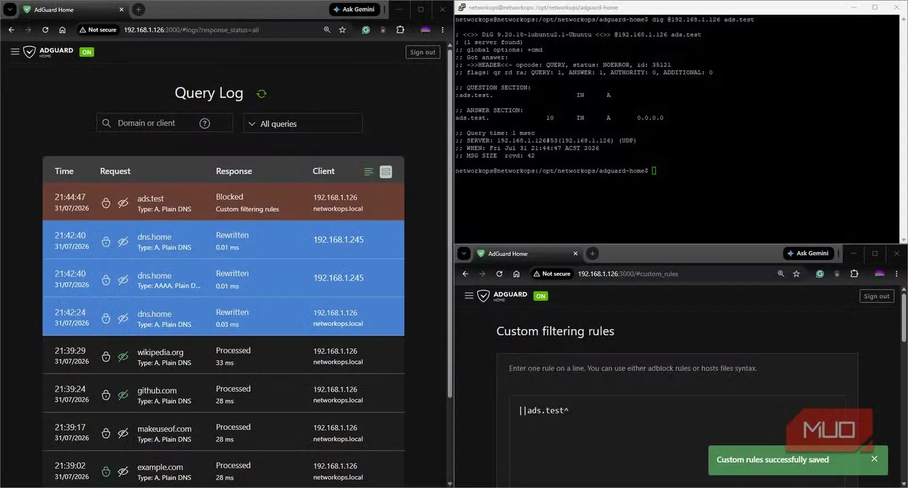Click lock icon on example.com row
The width and height of the screenshot is (908, 488).
(x=106, y=471)
